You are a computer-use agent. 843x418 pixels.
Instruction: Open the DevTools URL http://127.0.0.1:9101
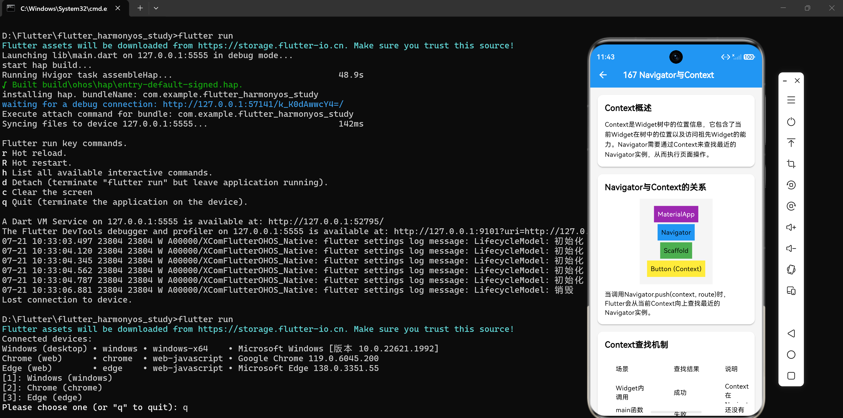[489, 231]
